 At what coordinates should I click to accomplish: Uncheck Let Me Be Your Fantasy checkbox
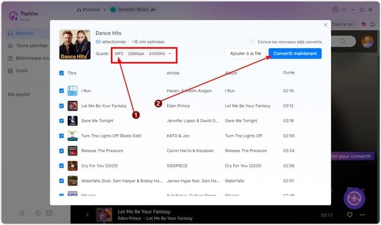click(61, 106)
